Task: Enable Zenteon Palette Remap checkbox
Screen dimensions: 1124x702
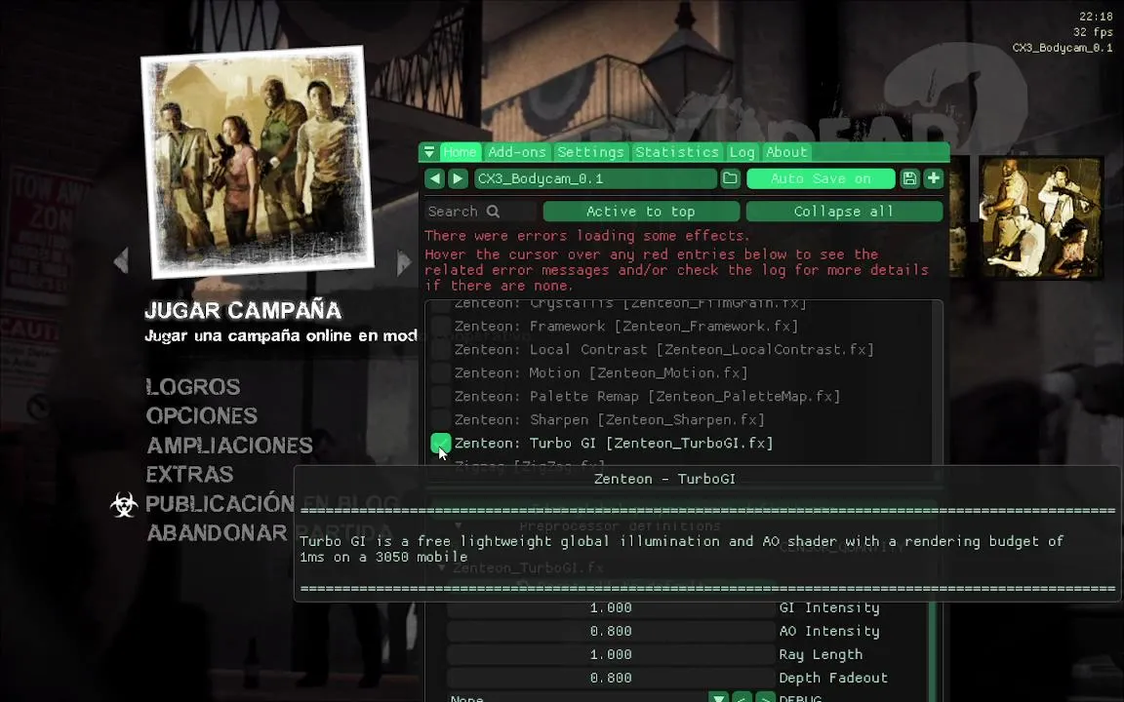Action: point(441,396)
